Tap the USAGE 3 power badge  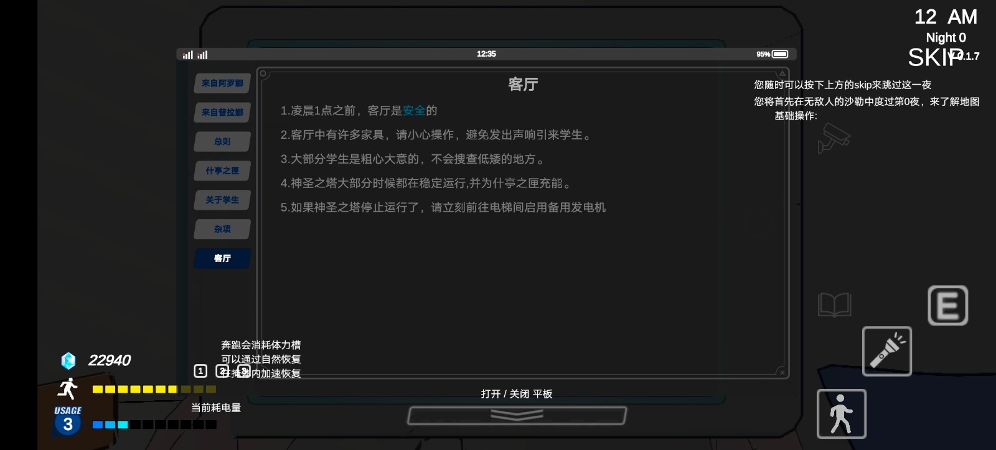click(x=68, y=421)
